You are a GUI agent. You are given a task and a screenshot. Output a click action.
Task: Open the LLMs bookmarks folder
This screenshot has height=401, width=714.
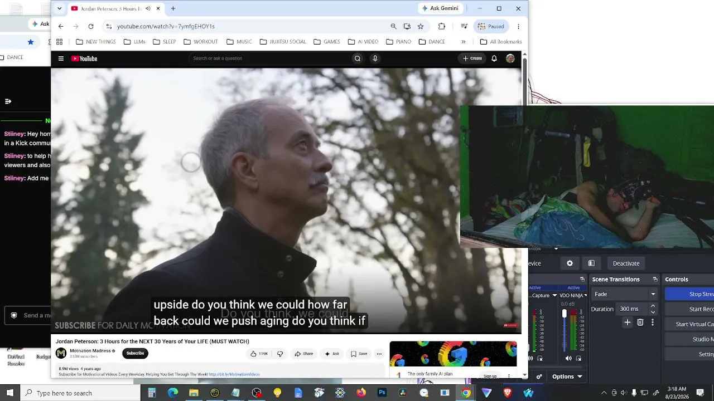(x=134, y=42)
